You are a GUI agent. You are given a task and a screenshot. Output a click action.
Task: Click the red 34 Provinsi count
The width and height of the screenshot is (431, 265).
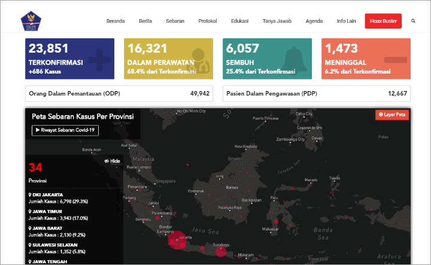coord(35,167)
